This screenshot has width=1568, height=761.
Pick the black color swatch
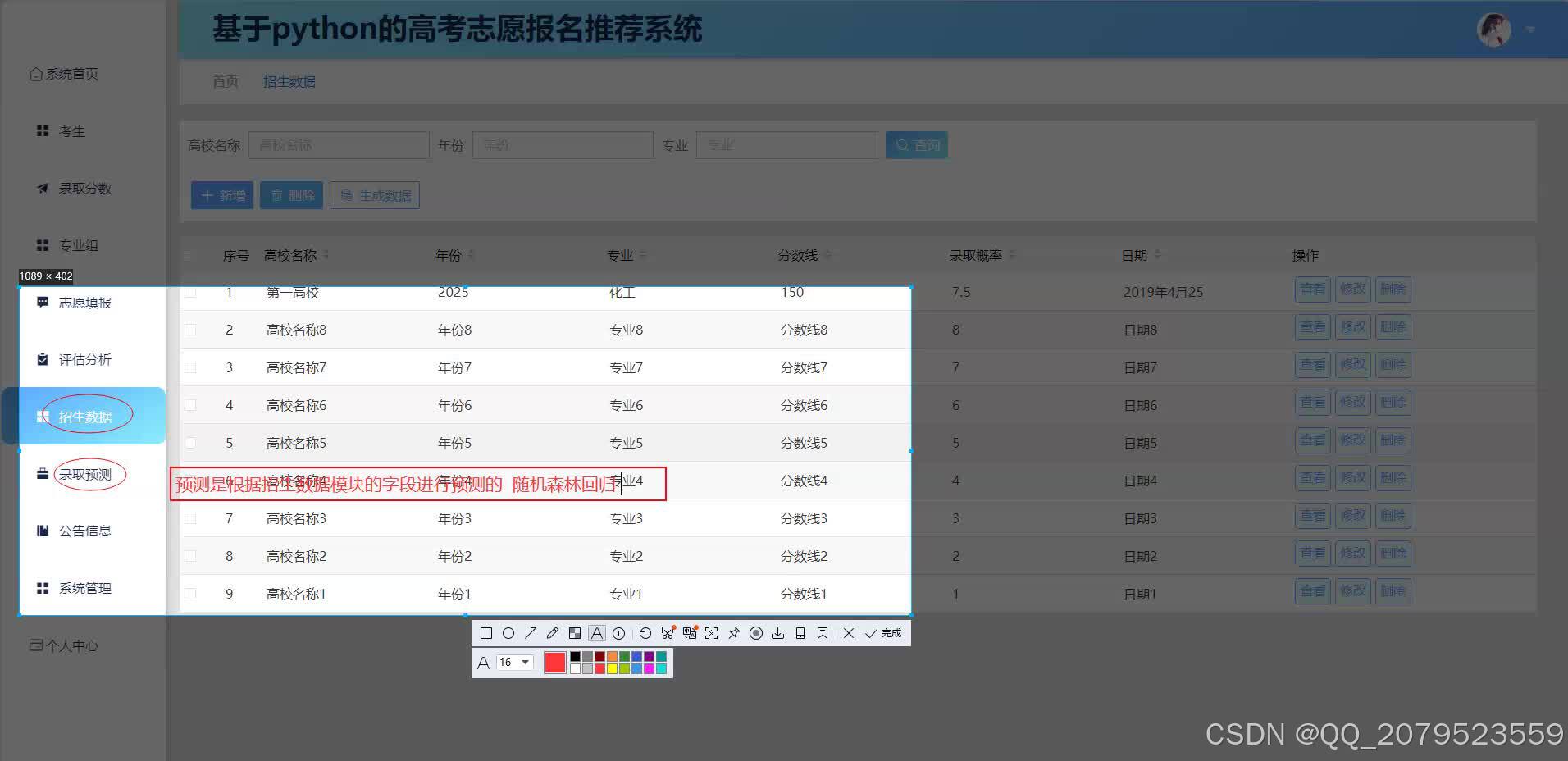click(x=575, y=657)
